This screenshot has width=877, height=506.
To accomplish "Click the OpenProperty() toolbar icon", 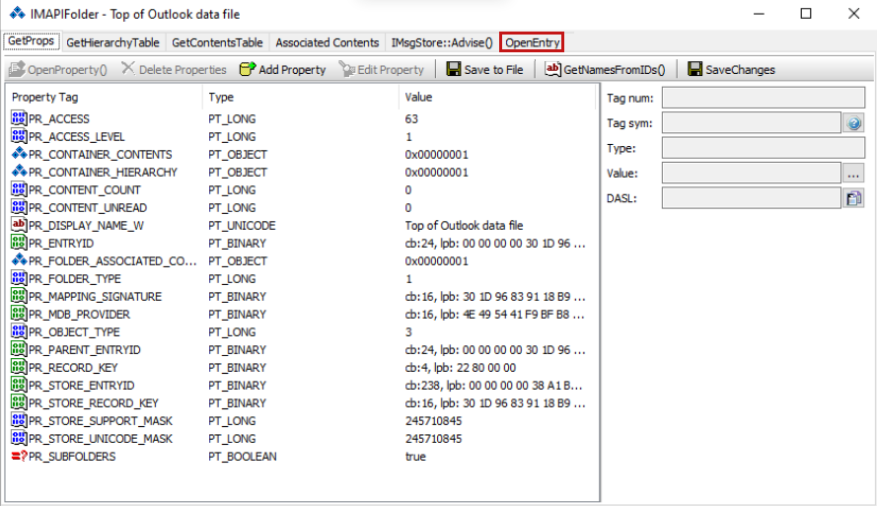I will coord(17,69).
